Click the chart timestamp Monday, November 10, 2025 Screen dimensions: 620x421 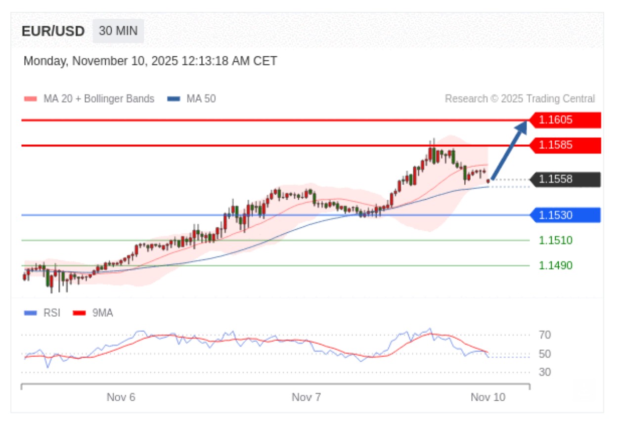pos(150,61)
